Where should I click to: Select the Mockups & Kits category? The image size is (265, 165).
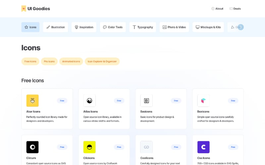tap(208, 27)
